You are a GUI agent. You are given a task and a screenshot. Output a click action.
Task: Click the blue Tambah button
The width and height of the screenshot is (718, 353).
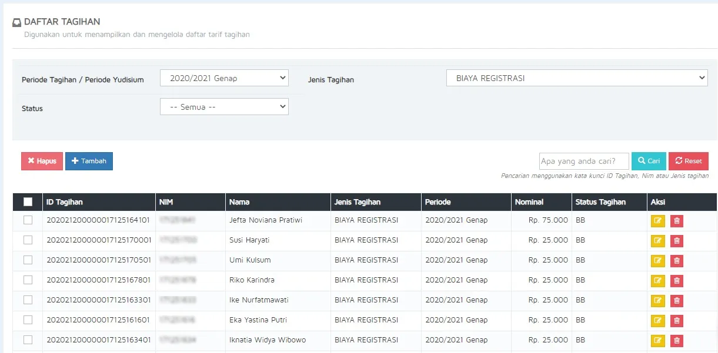89,161
